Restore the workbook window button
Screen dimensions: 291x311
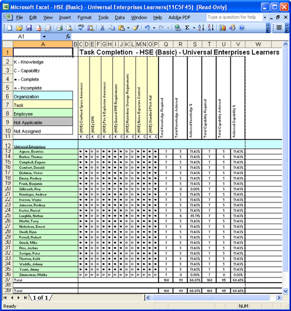tap(278, 18)
